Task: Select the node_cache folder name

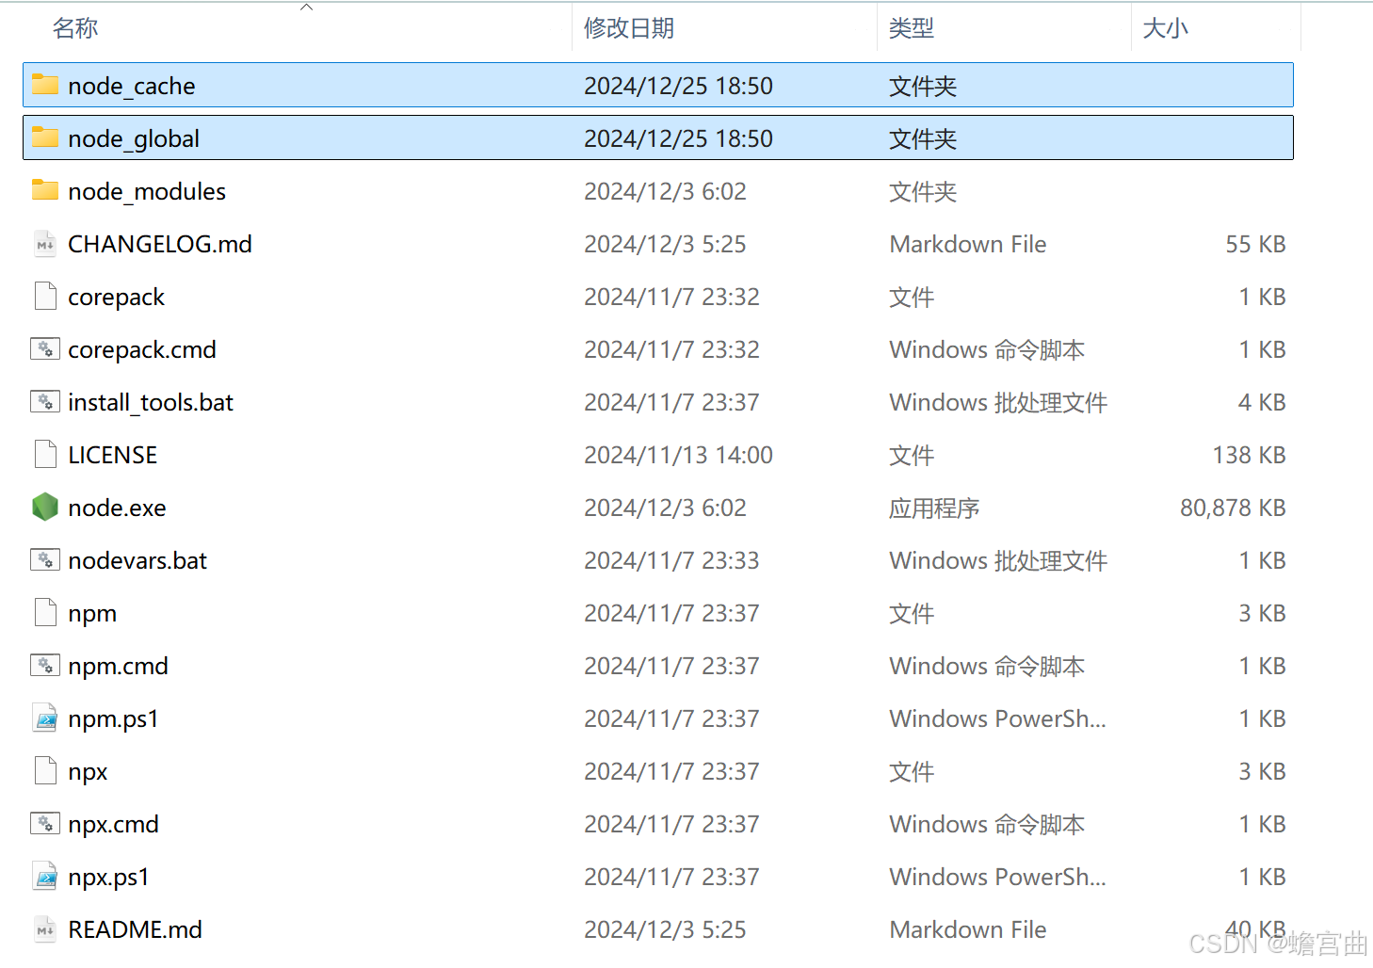Action: click(x=132, y=86)
